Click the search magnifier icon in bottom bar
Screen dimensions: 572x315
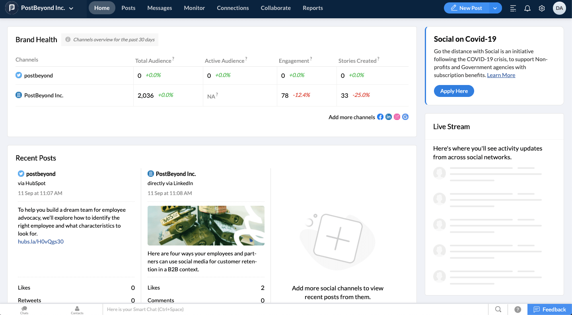pos(498,309)
